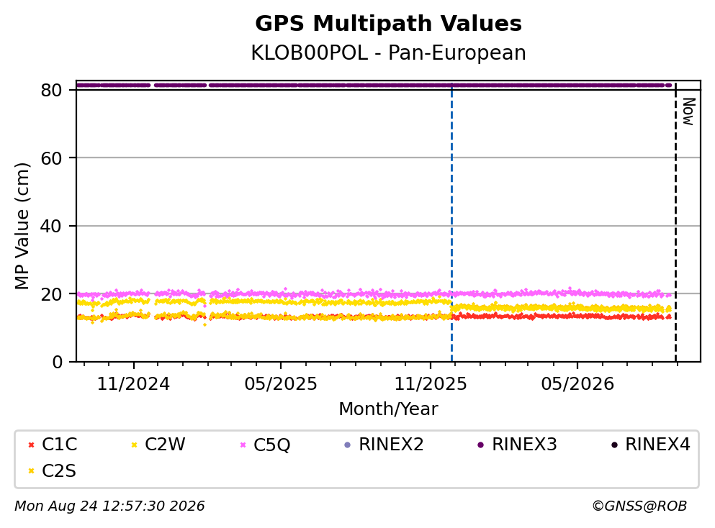715x528 pixels.
Task: Click the rotated Now label
Action: pyautogui.click(x=688, y=111)
